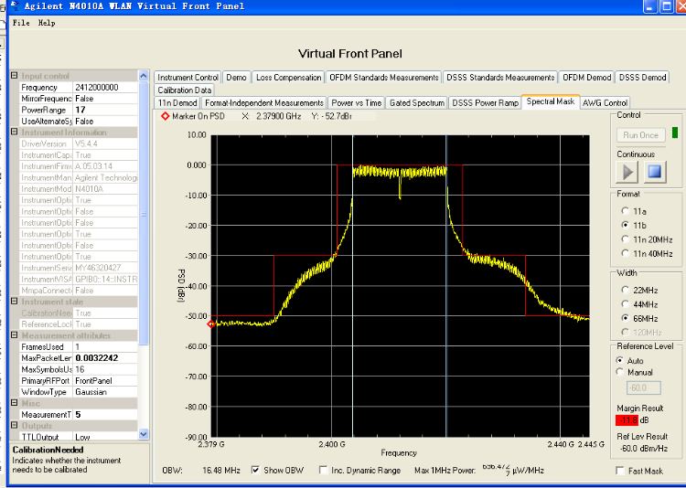Click the property grid vertical scrollbar thumb
The width and height of the screenshot is (686, 488).
[144, 214]
